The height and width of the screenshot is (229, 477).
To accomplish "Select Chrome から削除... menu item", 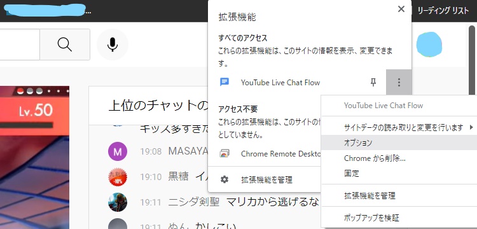I will click(x=399, y=158).
